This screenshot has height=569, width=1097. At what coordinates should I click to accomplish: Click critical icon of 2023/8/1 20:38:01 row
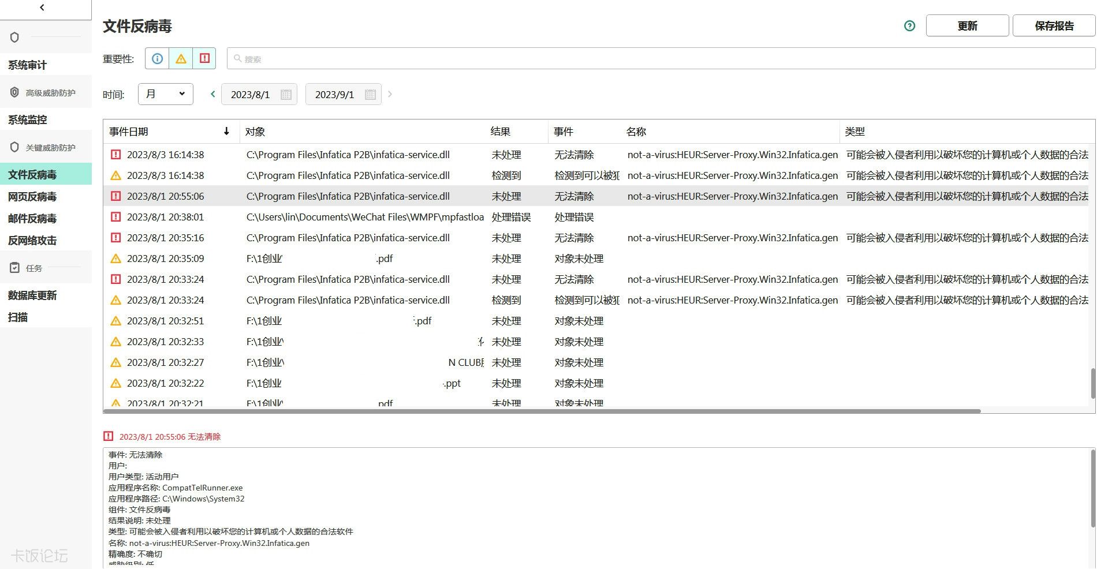coord(115,217)
